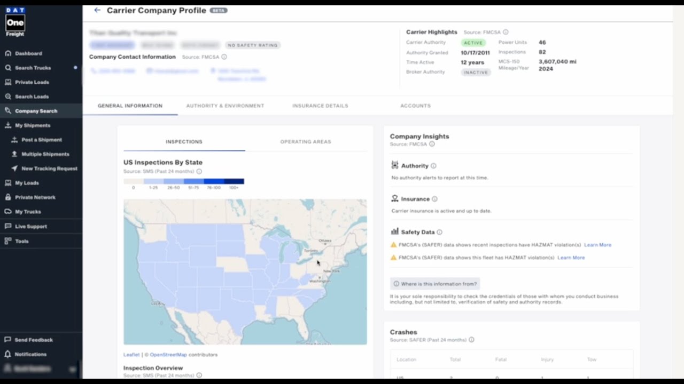Open the Leaflet attribution link
This screenshot has width=684, height=384.
click(x=131, y=355)
